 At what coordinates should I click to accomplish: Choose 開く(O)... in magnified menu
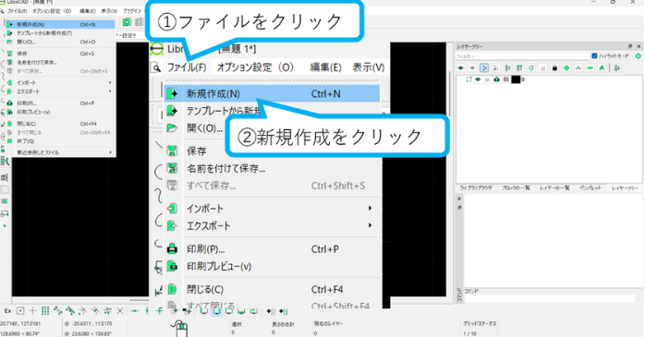205,128
